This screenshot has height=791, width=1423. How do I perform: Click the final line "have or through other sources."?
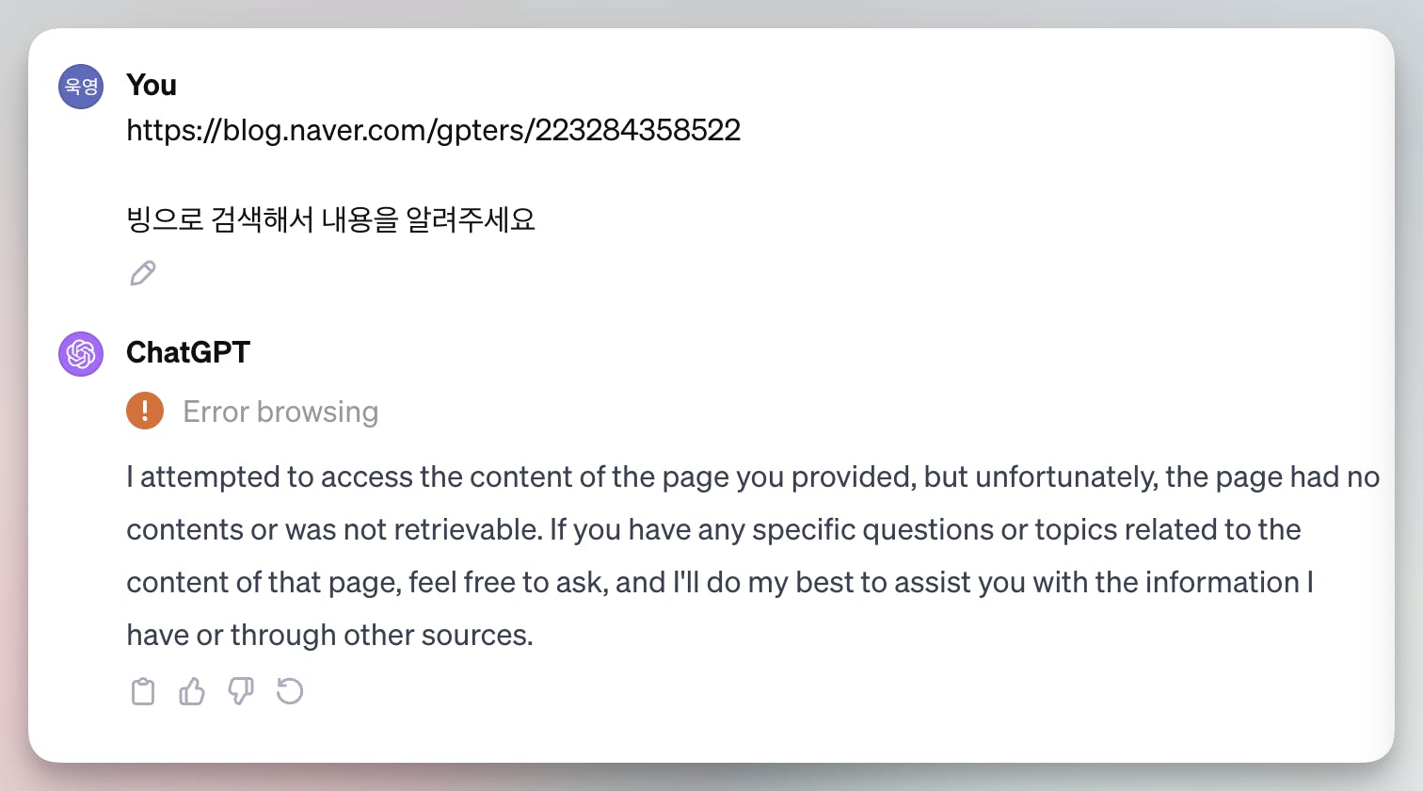(329, 635)
